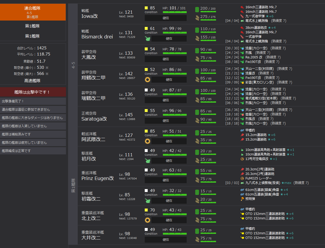Image resolution: width=325 pixels, height=248 pixels.
Task: Click the white condition square for 瑞鶴改二甲
Action: coord(146,90)
